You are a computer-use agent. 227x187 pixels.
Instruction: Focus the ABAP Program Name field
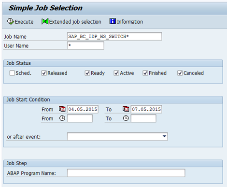(x=126, y=173)
